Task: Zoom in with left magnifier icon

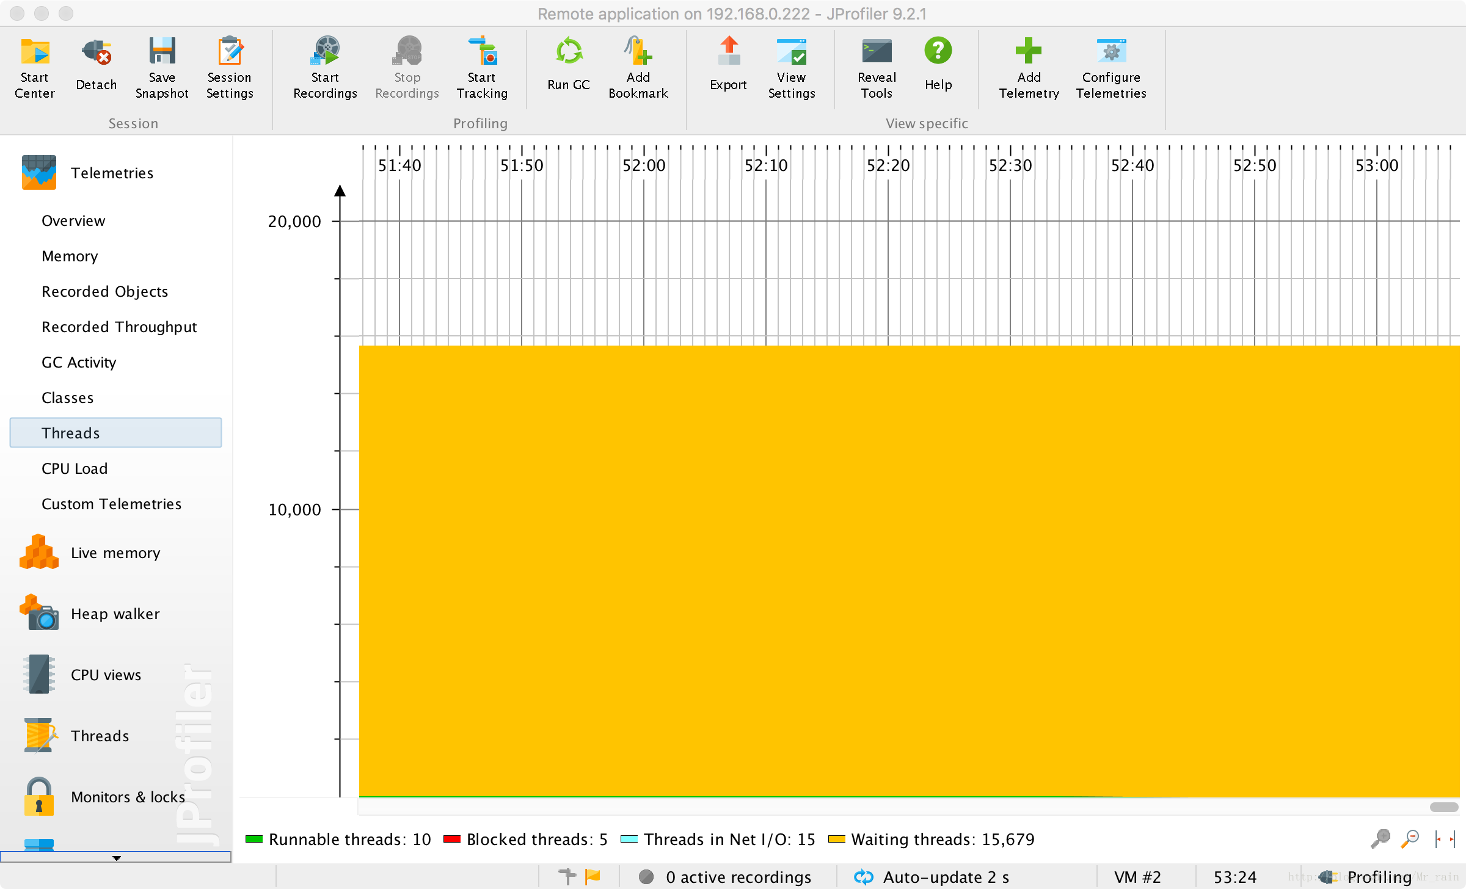Action: point(1380,838)
